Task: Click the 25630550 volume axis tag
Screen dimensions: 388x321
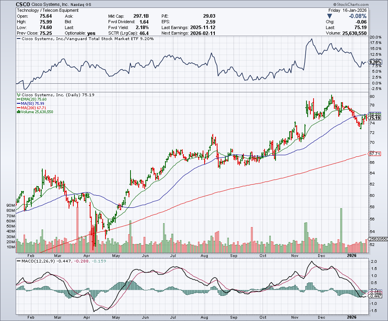Action: coord(378,239)
